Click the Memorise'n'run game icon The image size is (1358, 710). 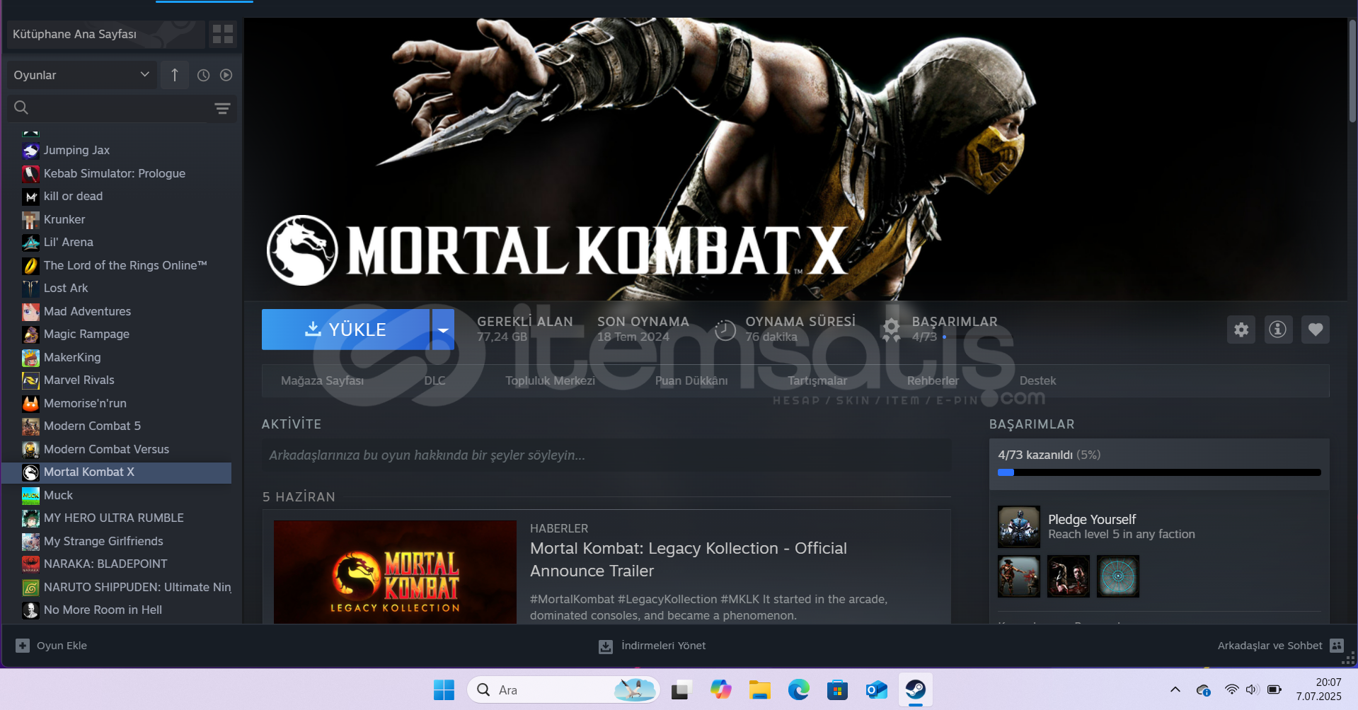[x=30, y=404]
